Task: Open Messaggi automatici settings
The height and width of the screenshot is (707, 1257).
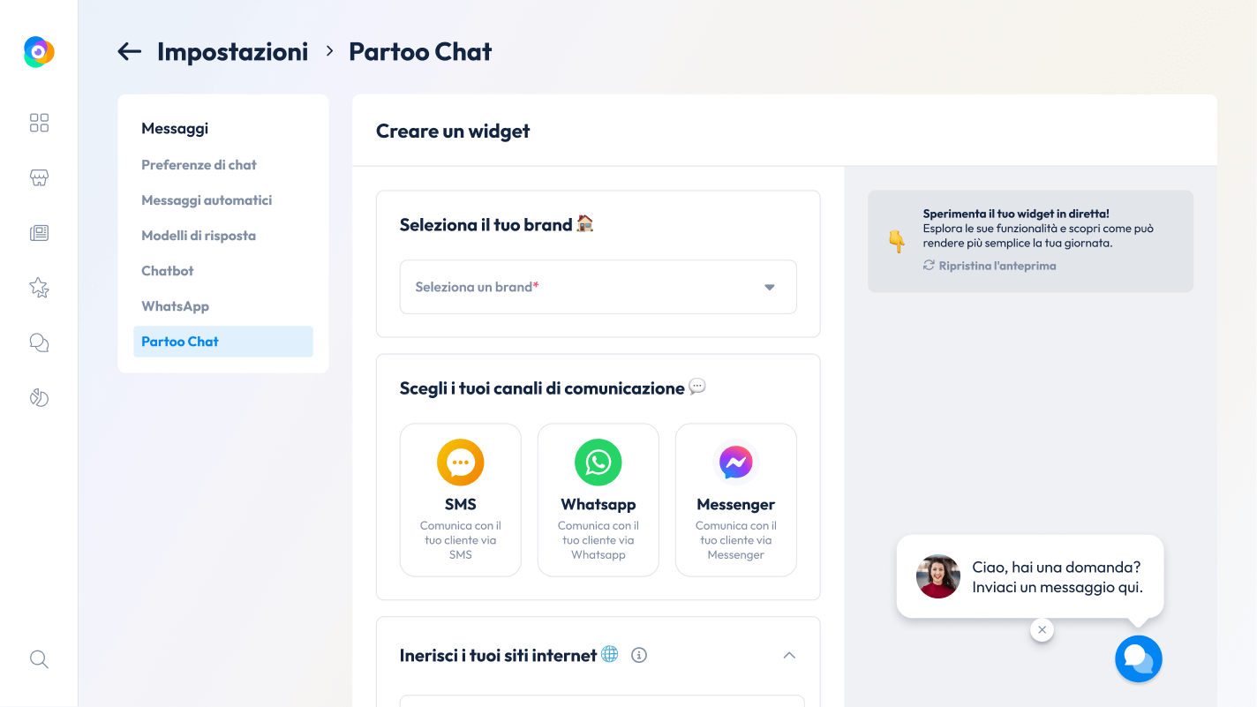Action: 207,200
